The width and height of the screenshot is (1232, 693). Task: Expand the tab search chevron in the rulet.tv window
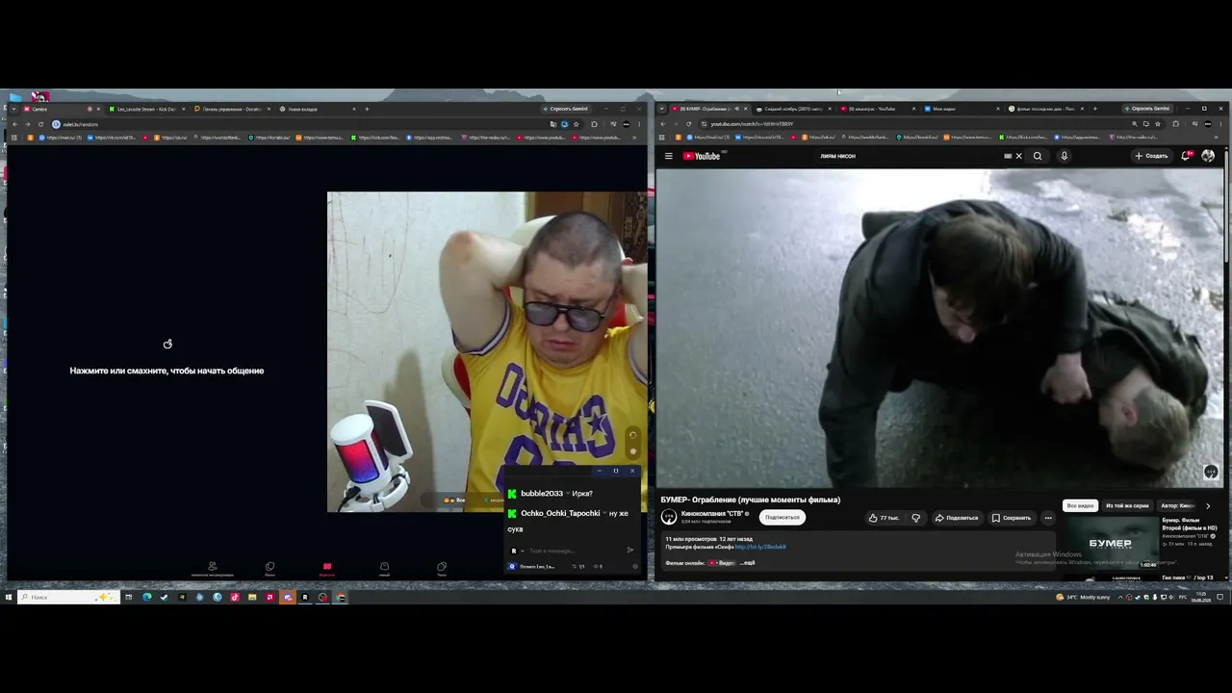(13, 109)
